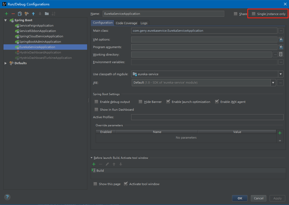The width and height of the screenshot is (289, 205).
Task: Click the Active Profiles field
Action: 207,117
